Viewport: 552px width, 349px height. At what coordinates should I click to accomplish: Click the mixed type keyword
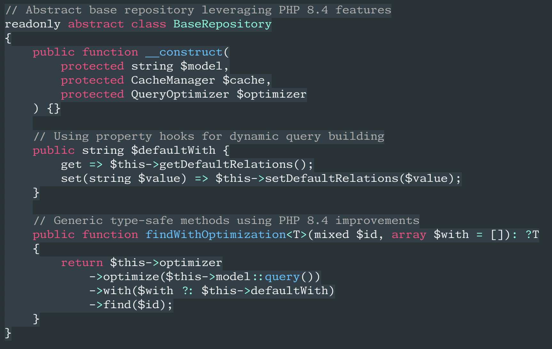coord(331,235)
